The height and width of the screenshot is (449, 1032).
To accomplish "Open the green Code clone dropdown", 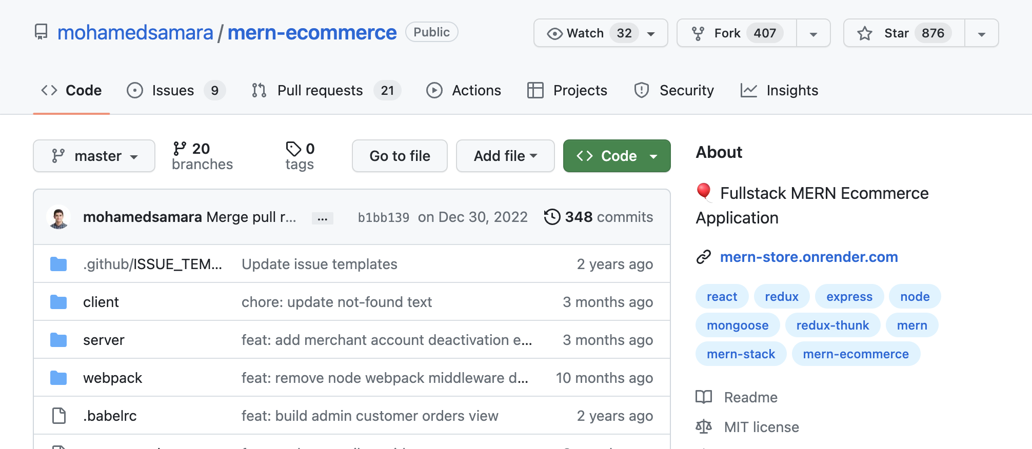I will tap(617, 156).
